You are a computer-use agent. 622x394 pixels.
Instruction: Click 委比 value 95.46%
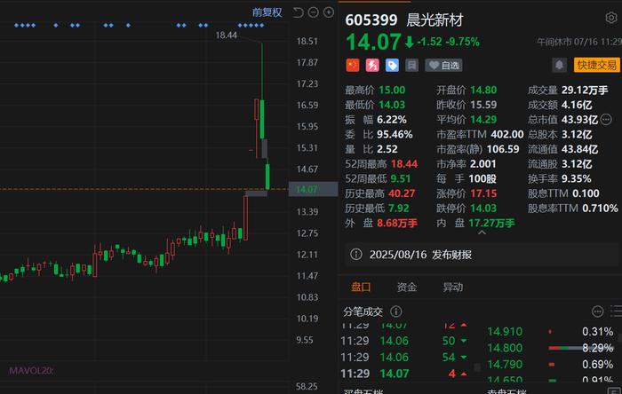click(x=395, y=134)
